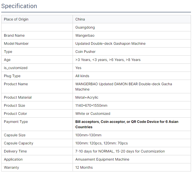Viewport: 193px width, 176px height.
Task: Select the 'Warranty' label
Action: 11,167
